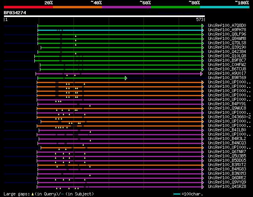Select the red 20% identity legend segment
The width and height of the screenshot is (253, 197).
28,7
